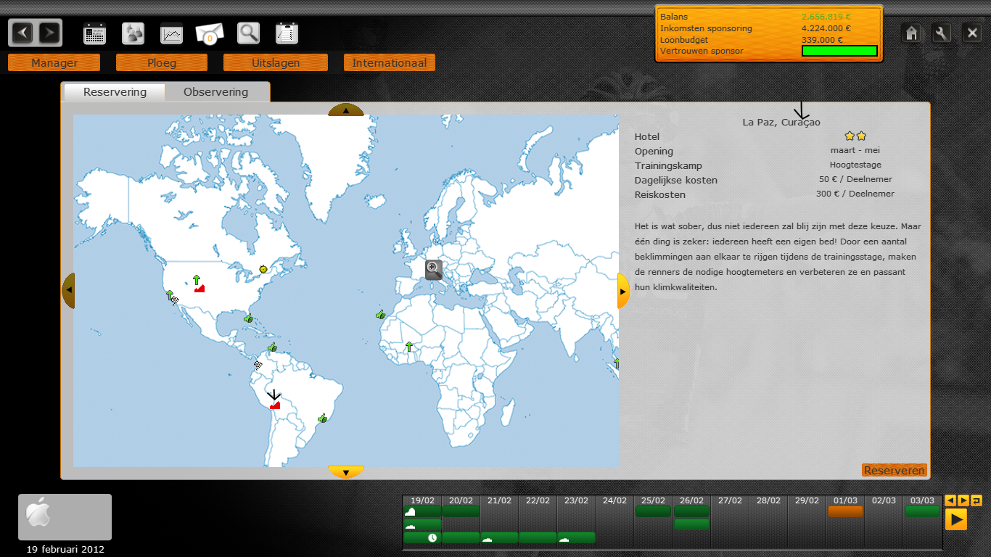Click the zoom-in magnifier on Europe
This screenshot has height=557, width=991.
(x=433, y=270)
